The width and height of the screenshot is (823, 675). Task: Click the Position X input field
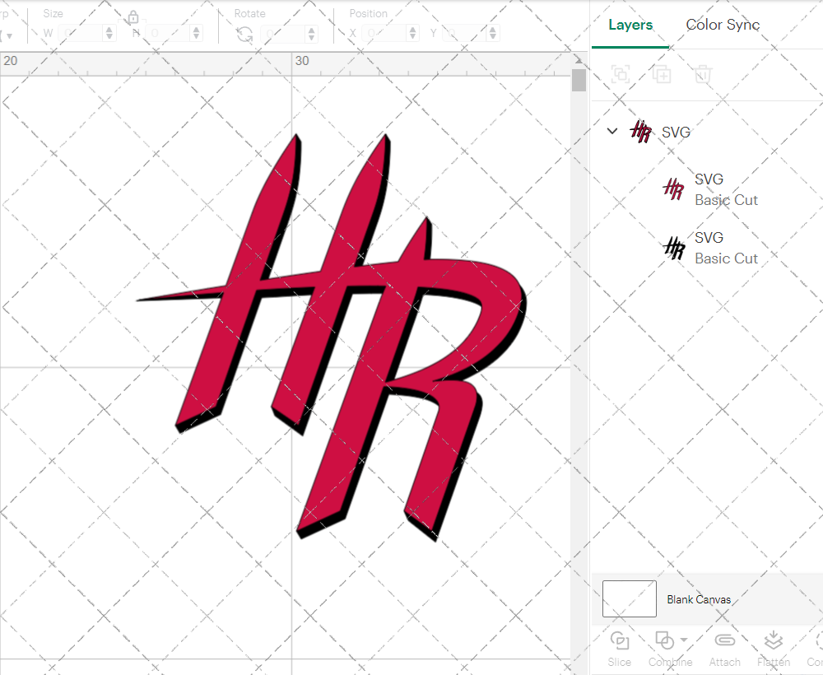[x=384, y=33]
